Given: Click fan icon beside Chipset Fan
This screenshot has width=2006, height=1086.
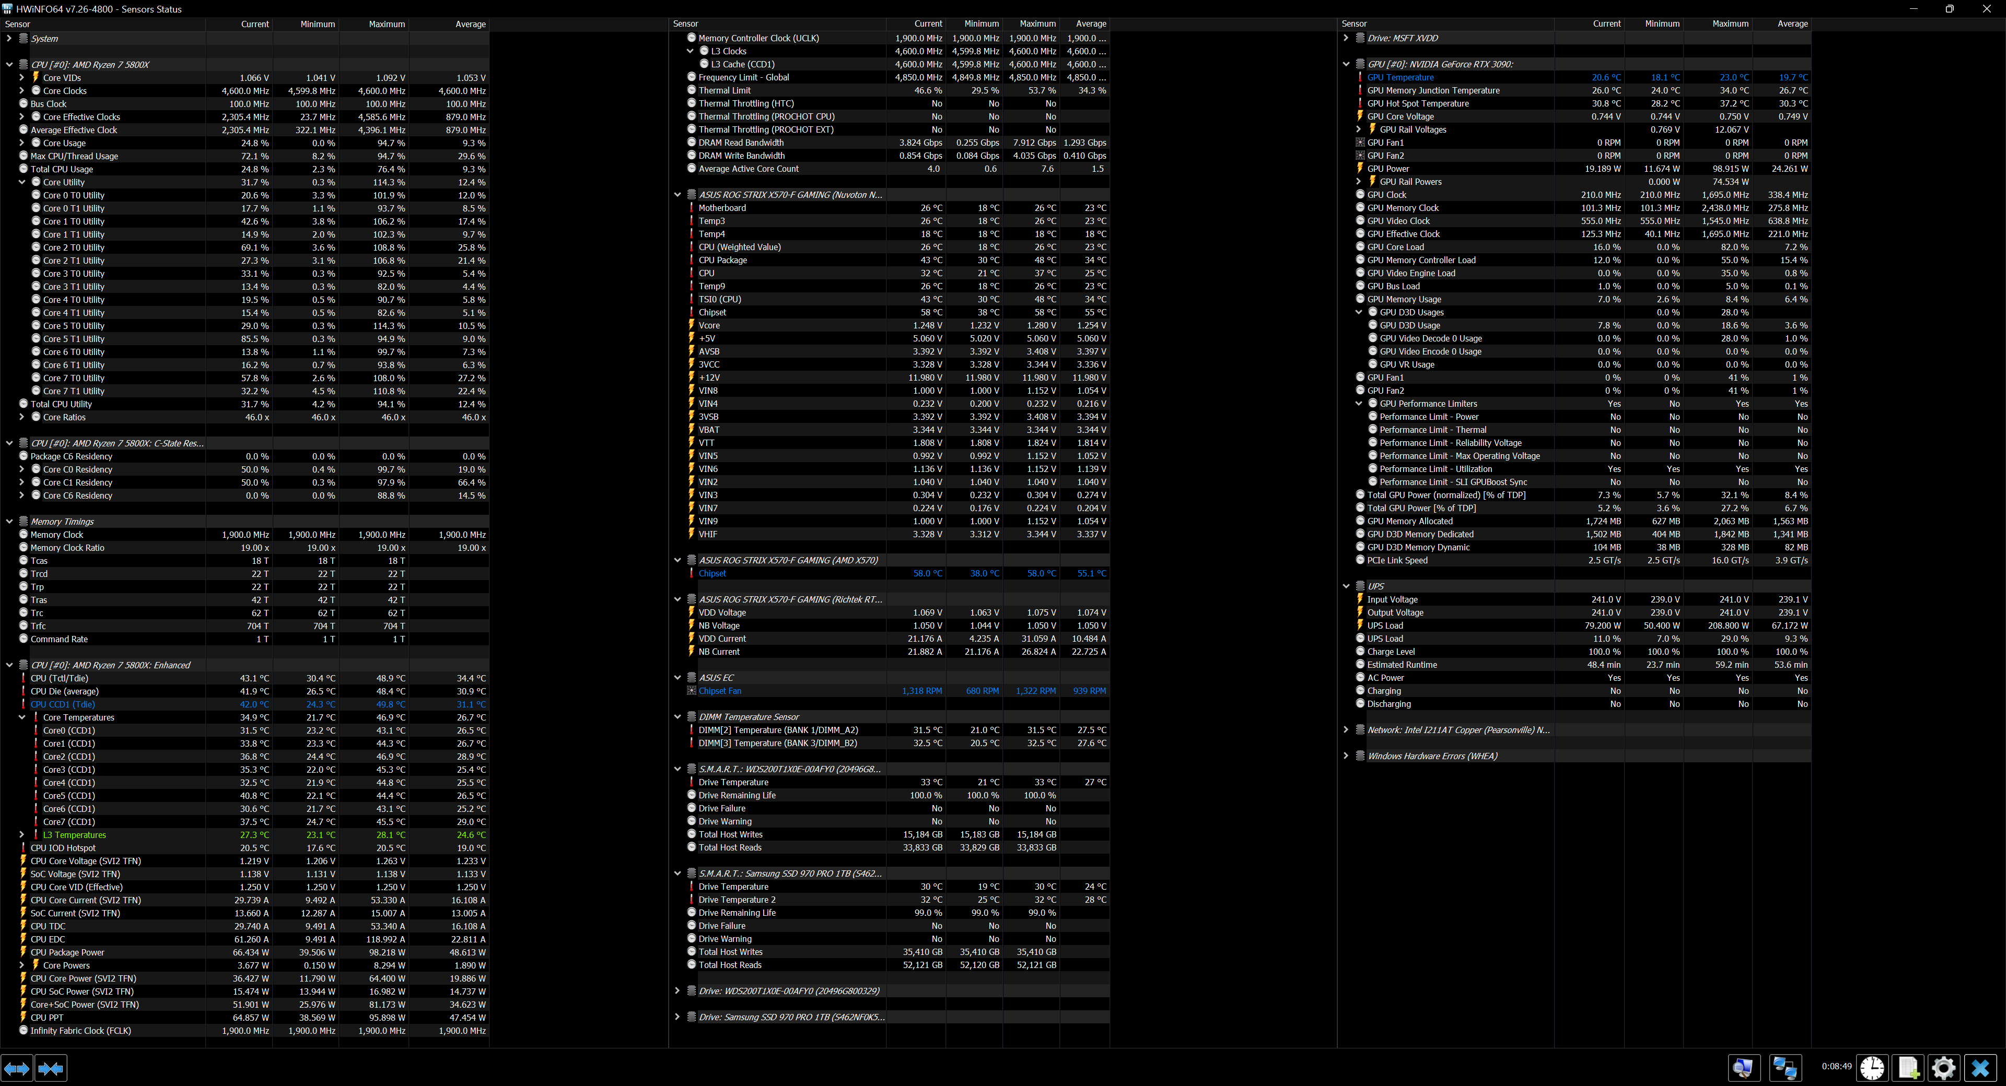Looking at the screenshot, I should tap(691, 691).
